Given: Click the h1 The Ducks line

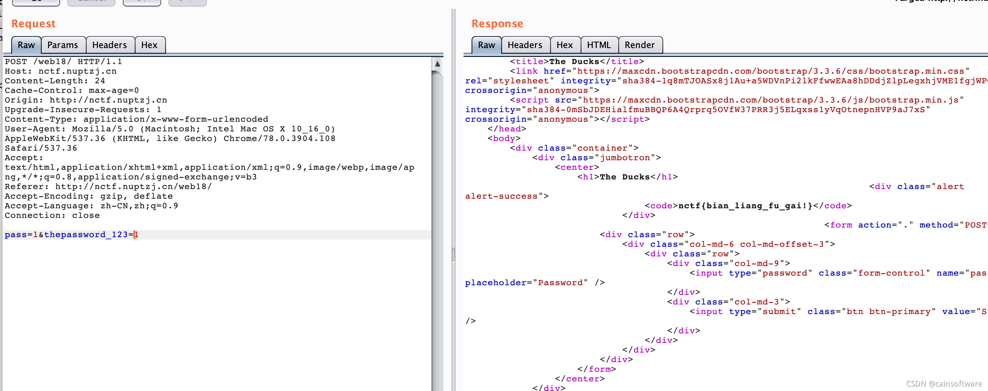Looking at the screenshot, I should tap(628, 177).
